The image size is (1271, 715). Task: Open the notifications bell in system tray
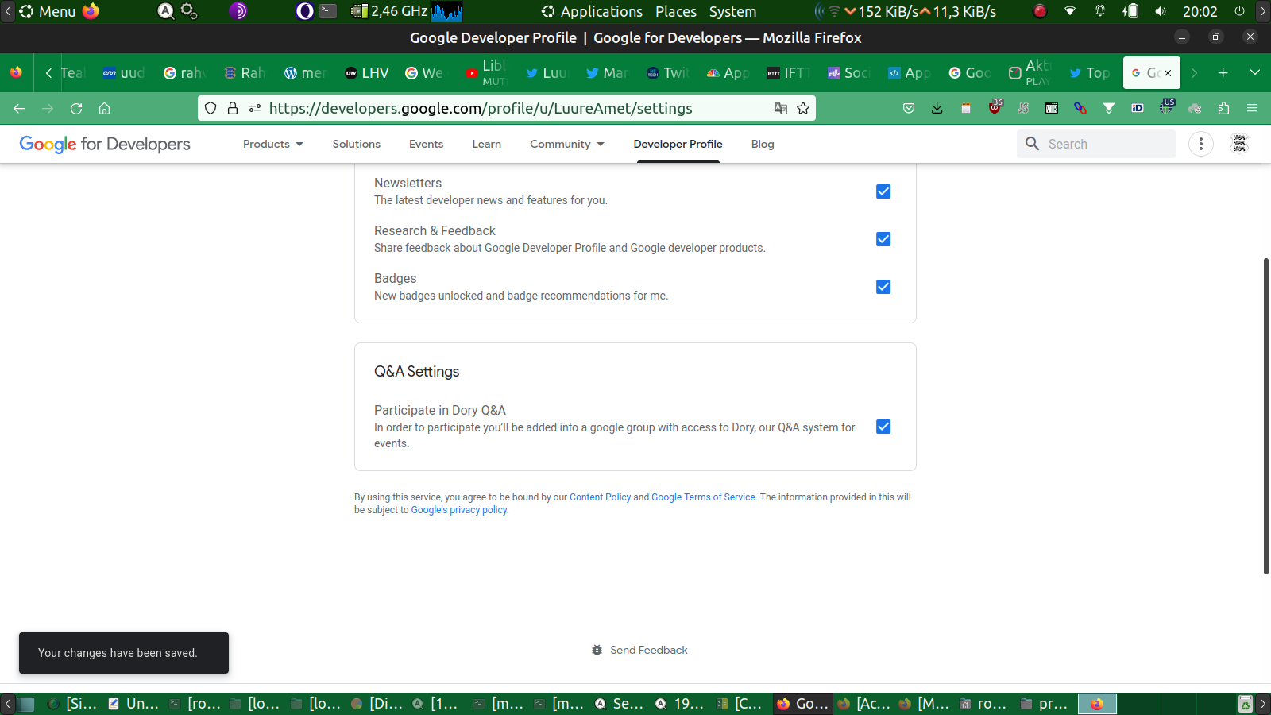(x=1100, y=11)
